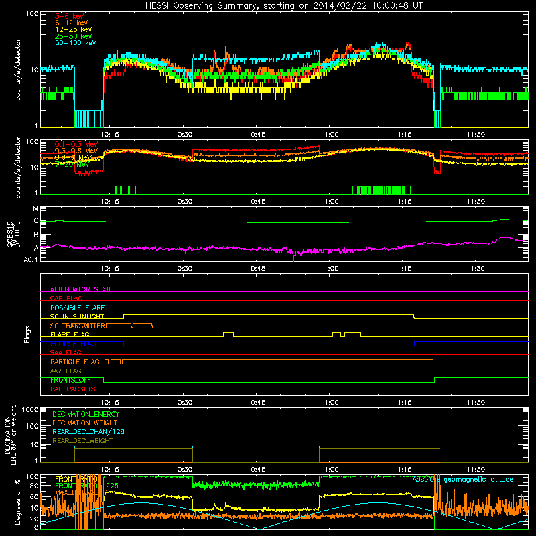Select the BAD_PACKETS flag label
The height and width of the screenshot is (536, 536).
click(x=73, y=389)
